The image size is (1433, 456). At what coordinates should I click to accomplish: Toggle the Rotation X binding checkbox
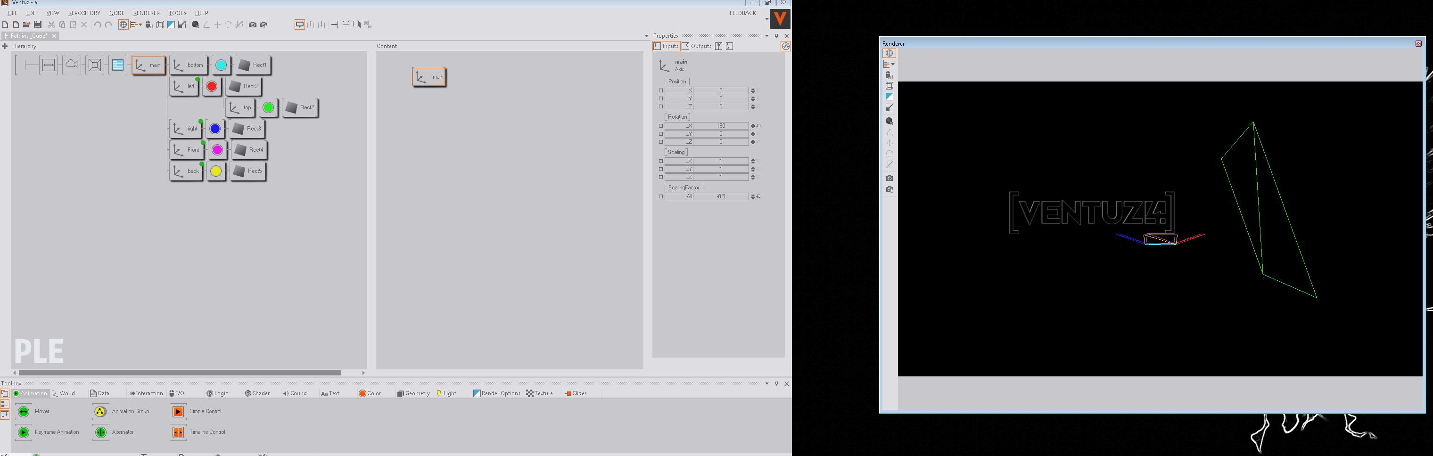[661, 126]
